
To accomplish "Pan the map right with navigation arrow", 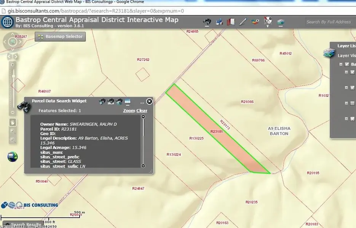I will coord(20,42).
